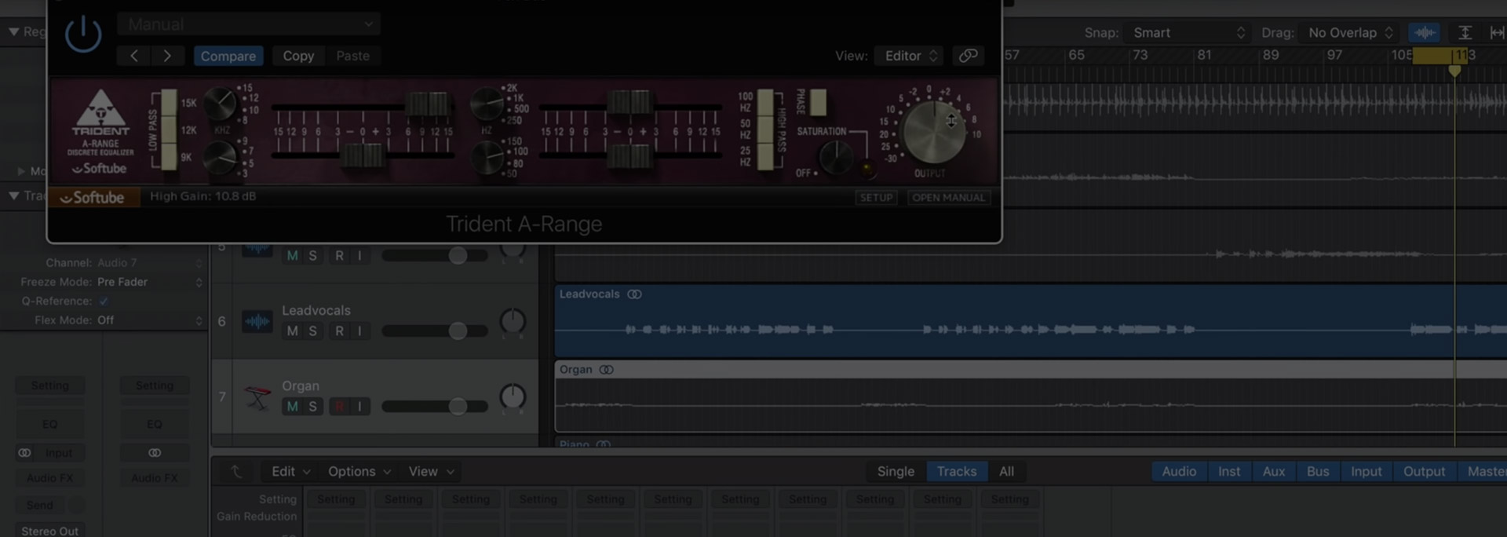Image resolution: width=1507 pixels, height=537 pixels.
Task: Toggle the Q-Reference checkbox
Action: 104,301
